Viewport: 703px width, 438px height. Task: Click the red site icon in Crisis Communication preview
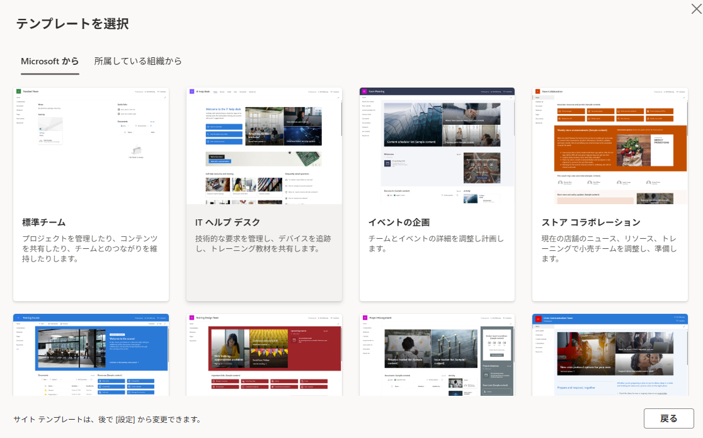coord(537,319)
